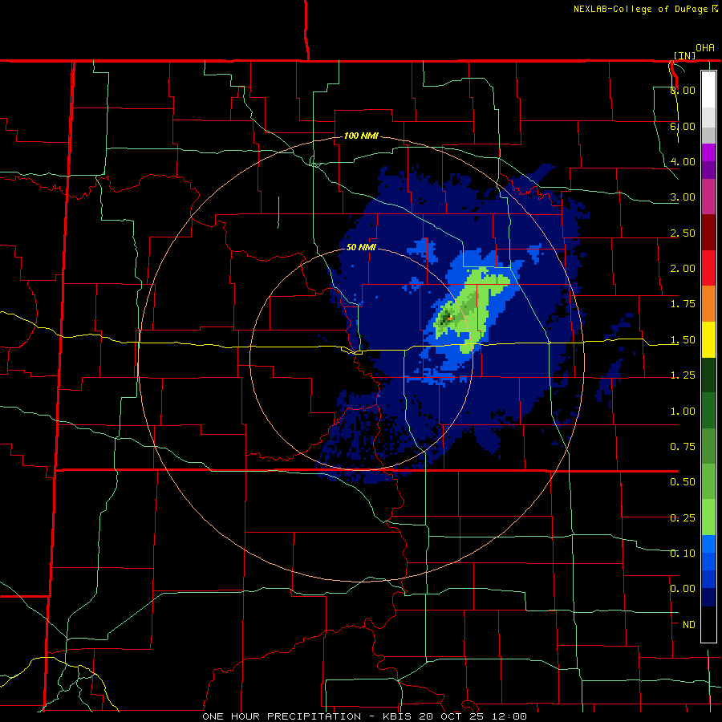Click the 0.50 legend value
Screen dimensions: 722x722
point(683,482)
